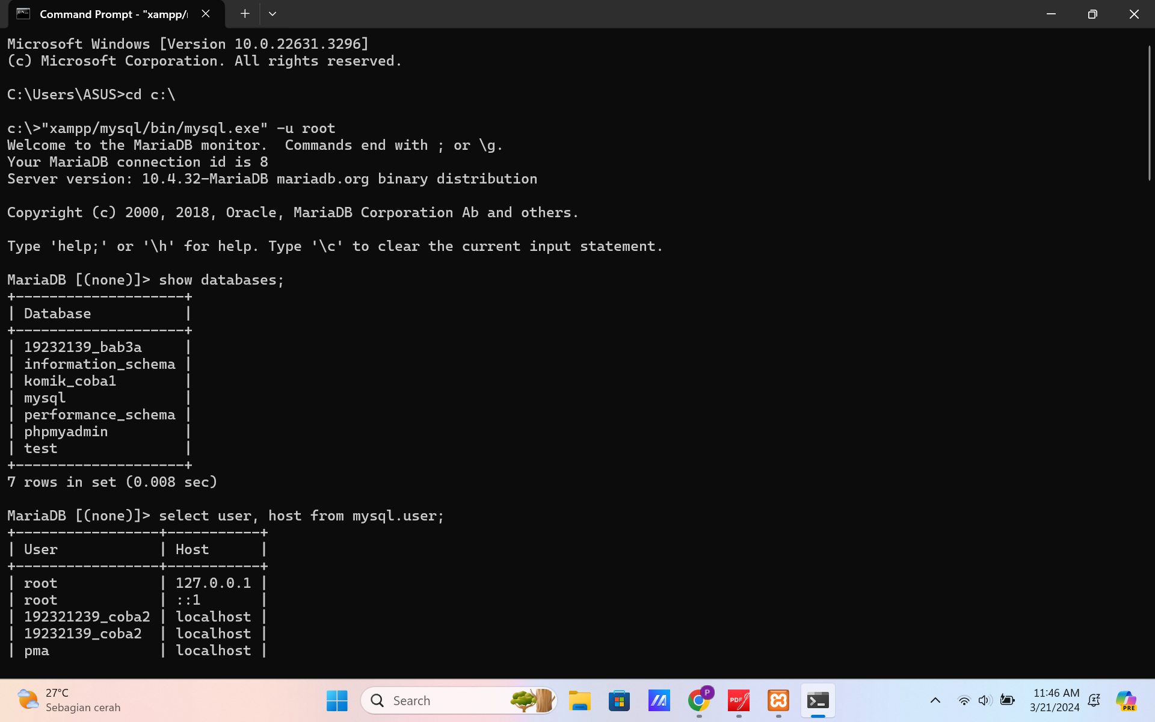Screen dimensions: 1155x722
Task: Open File Explorer from taskbar
Action: click(579, 700)
